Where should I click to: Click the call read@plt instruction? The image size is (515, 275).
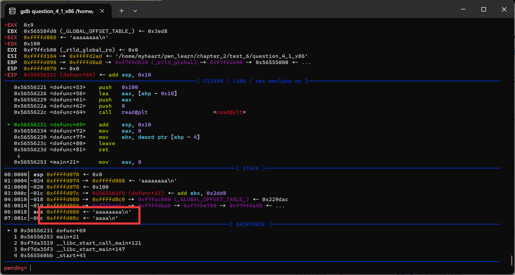pos(81,112)
